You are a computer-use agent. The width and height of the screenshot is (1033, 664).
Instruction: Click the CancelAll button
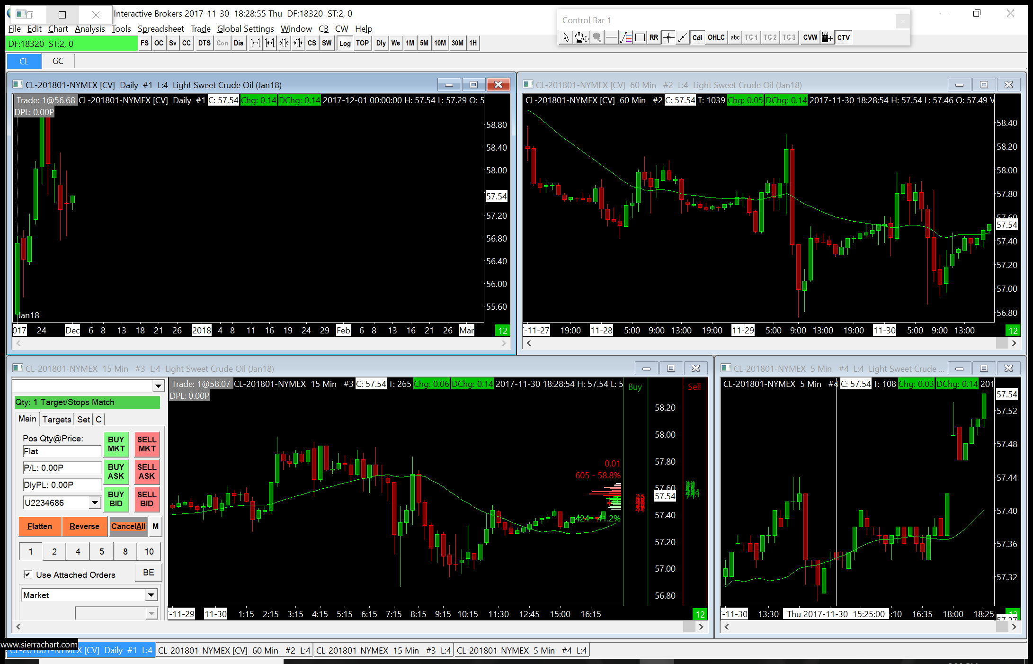click(128, 526)
